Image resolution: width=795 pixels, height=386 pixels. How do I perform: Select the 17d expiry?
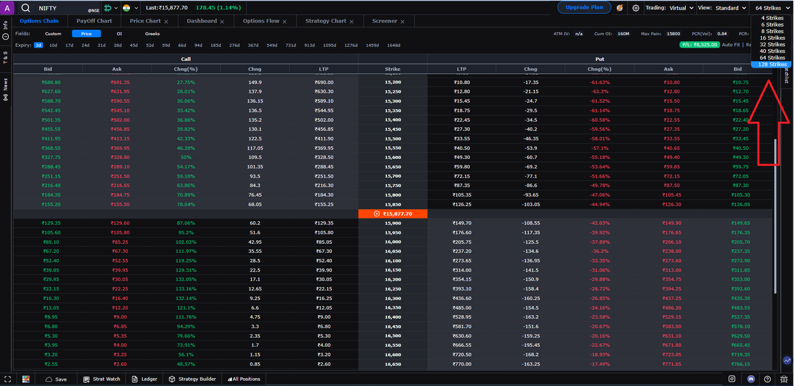pyautogui.click(x=70, y=45)
